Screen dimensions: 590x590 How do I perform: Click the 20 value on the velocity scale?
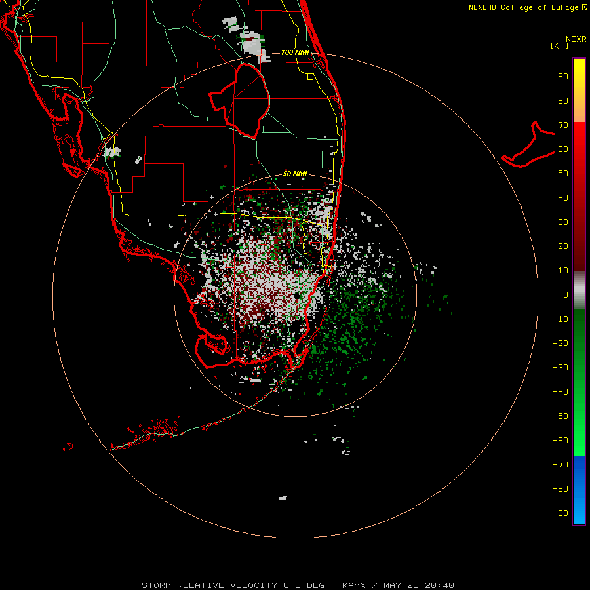pos(563,246)
